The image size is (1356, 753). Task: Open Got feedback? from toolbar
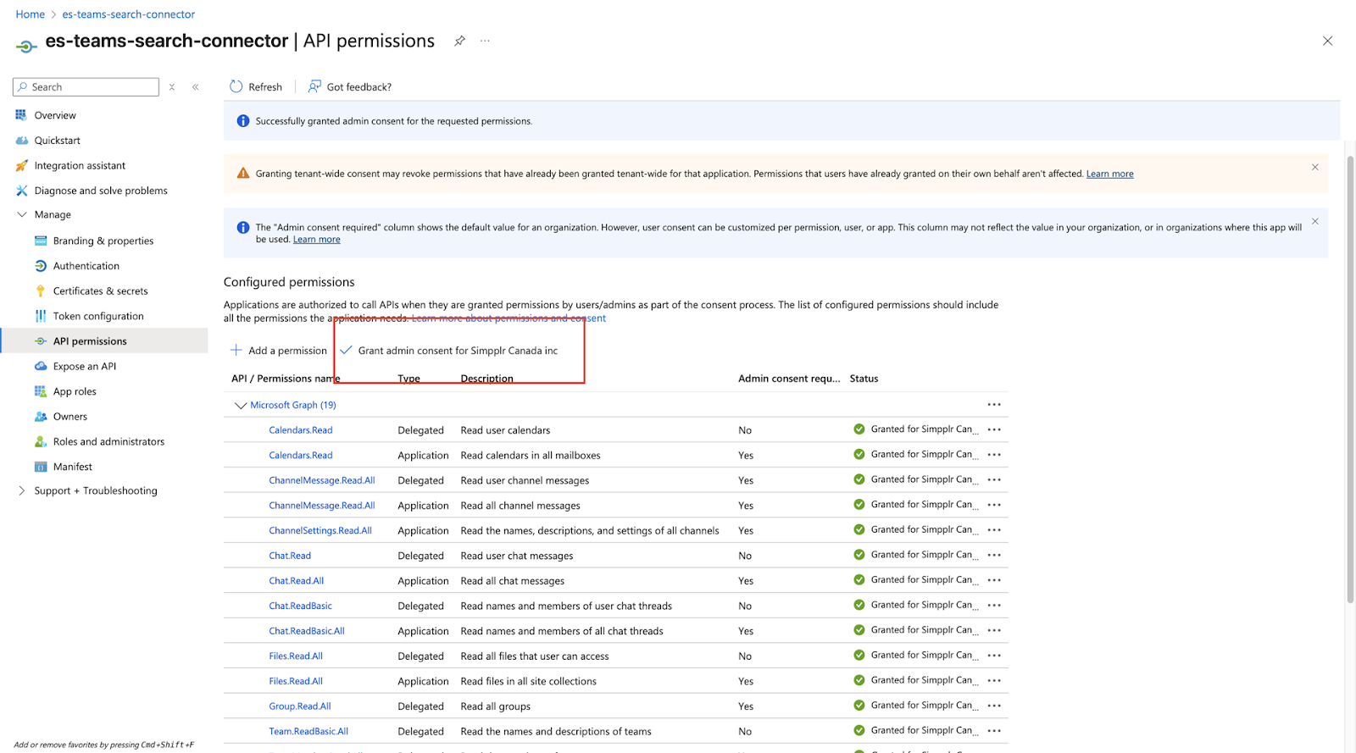pyautogui.click(x=350, y=86)
